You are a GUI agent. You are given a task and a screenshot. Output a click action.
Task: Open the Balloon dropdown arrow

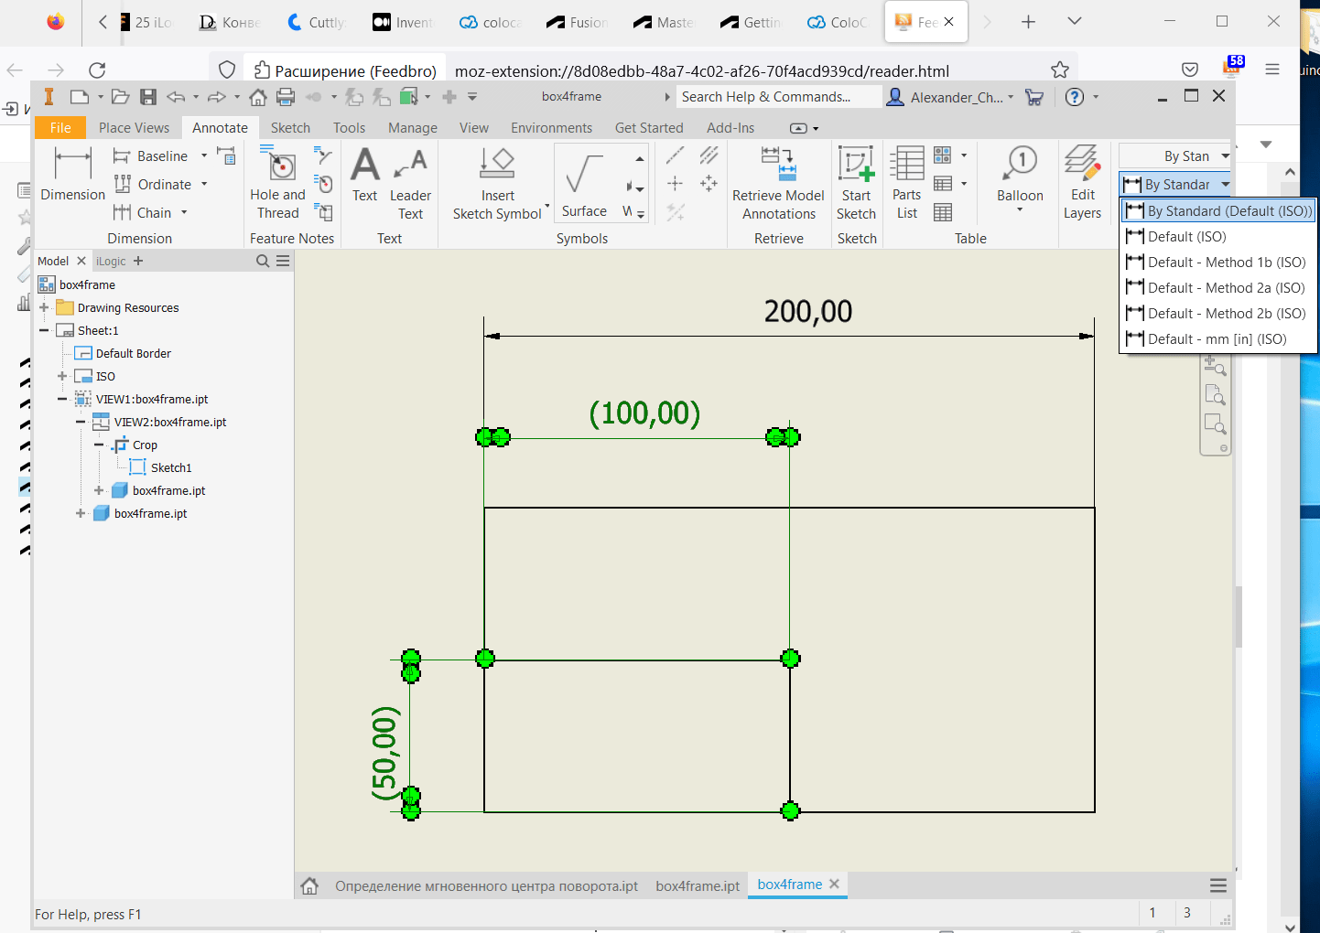[1020, 210]
